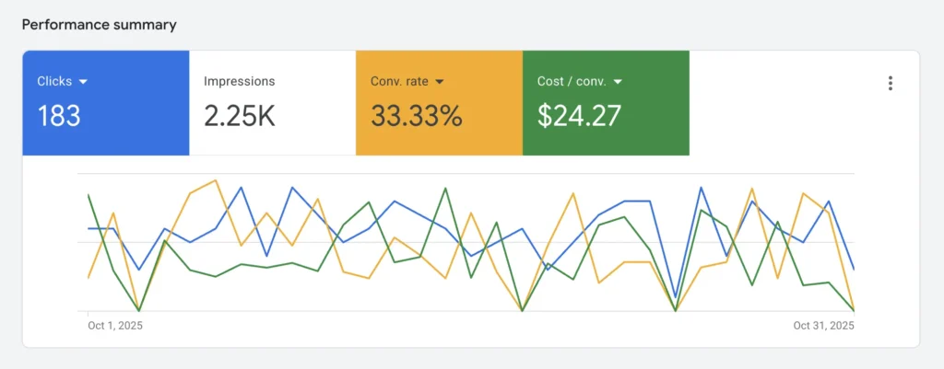Click the 183 clicks value
Image resolution: width=944 pixels, height=369 pixels.
click(59, 116)
